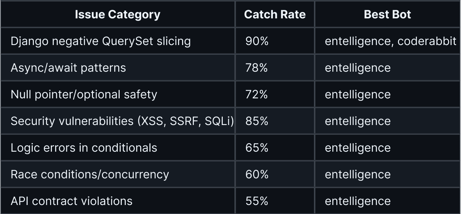Click the 72% catch rate value
This screenshot has height=214, width=461.
click(x=257, y=94)
